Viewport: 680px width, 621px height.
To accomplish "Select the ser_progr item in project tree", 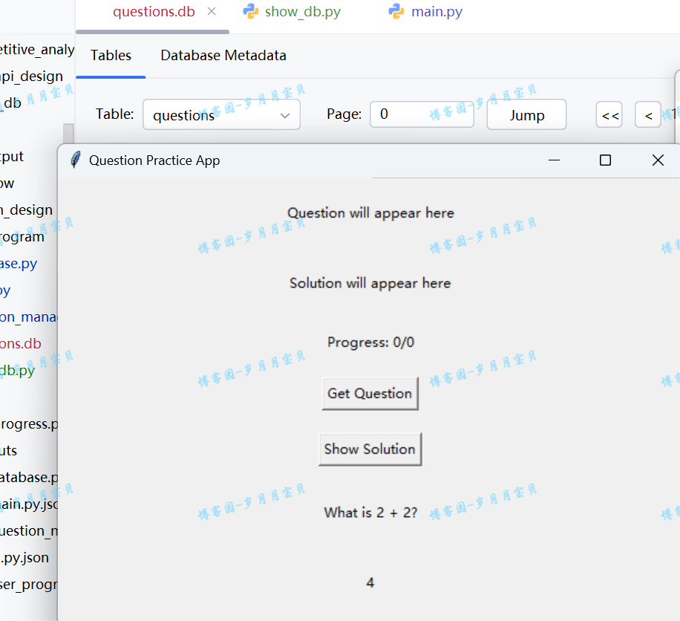I will coord(29,585).
